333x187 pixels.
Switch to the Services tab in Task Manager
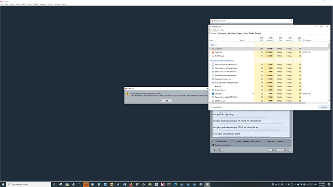pyautogui.click(x=258, y=33)
